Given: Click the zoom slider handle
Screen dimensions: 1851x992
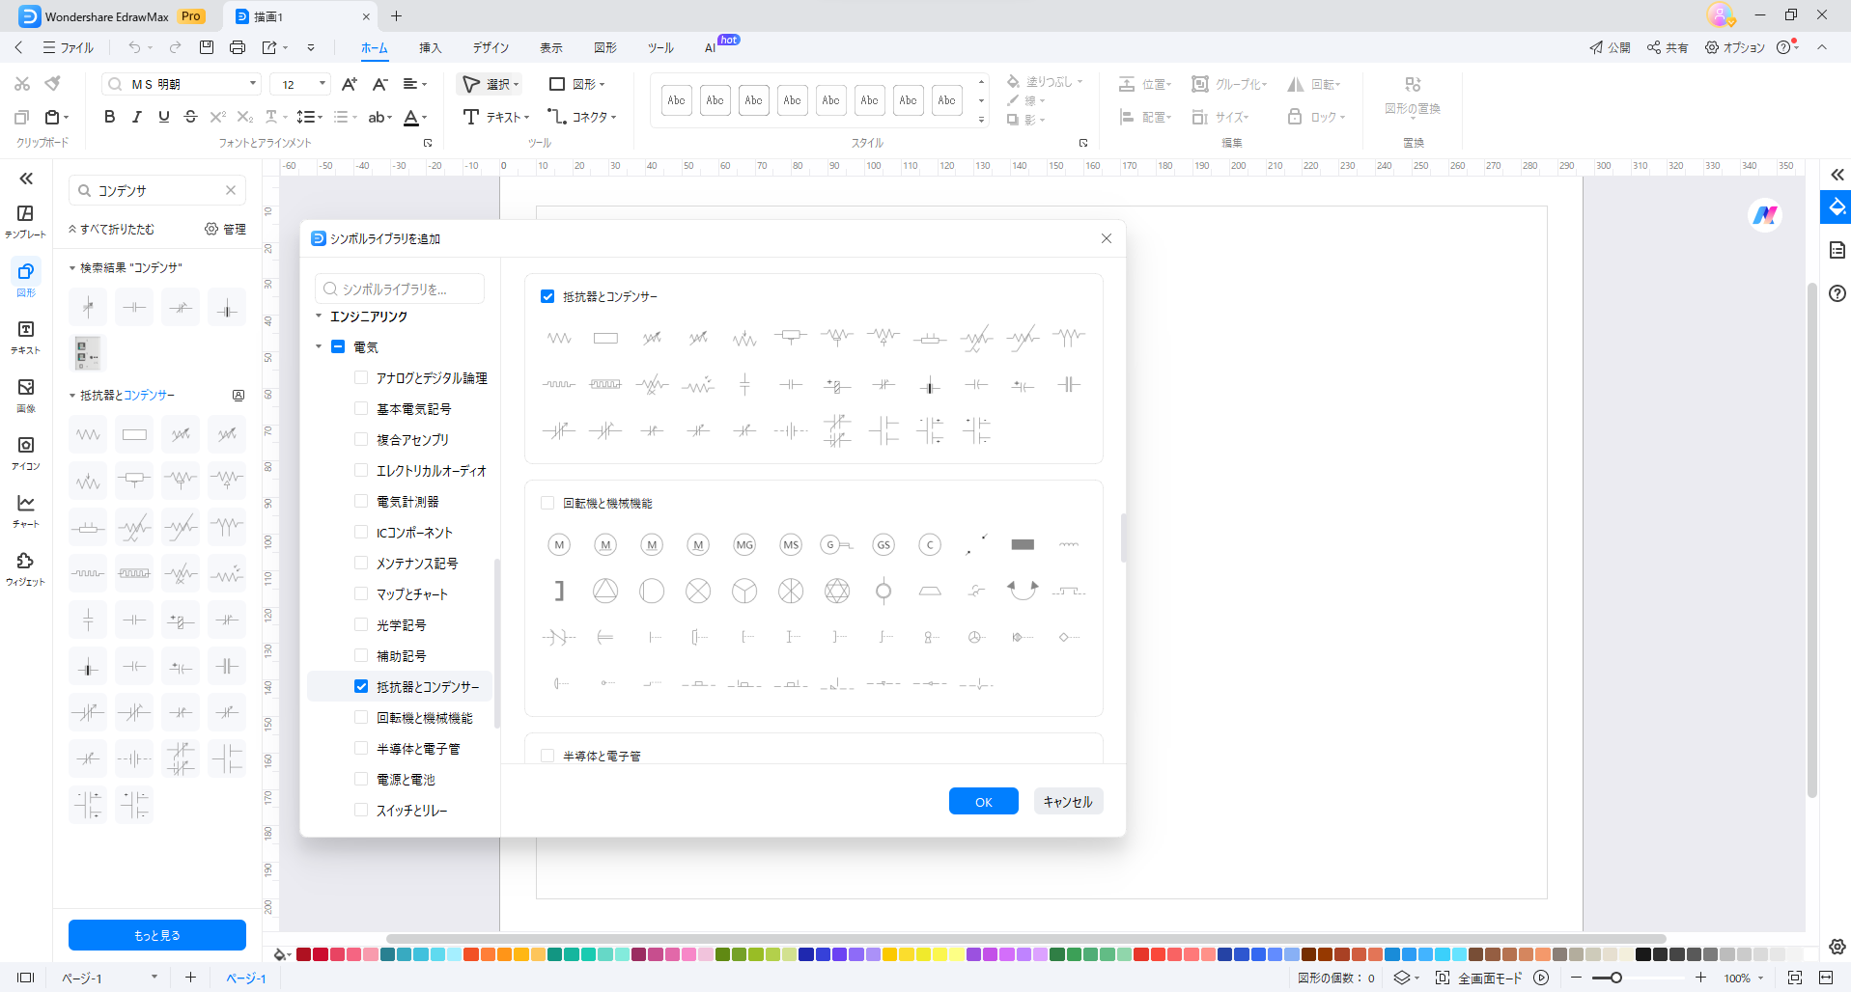Looking at the screenshot, I should 1615,978.
